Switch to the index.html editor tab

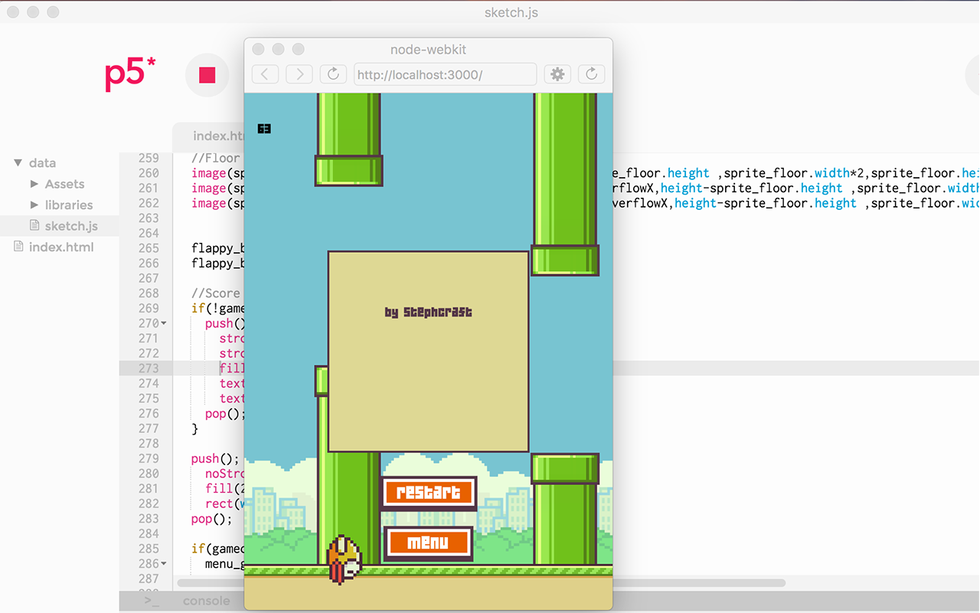click(217, 136)
